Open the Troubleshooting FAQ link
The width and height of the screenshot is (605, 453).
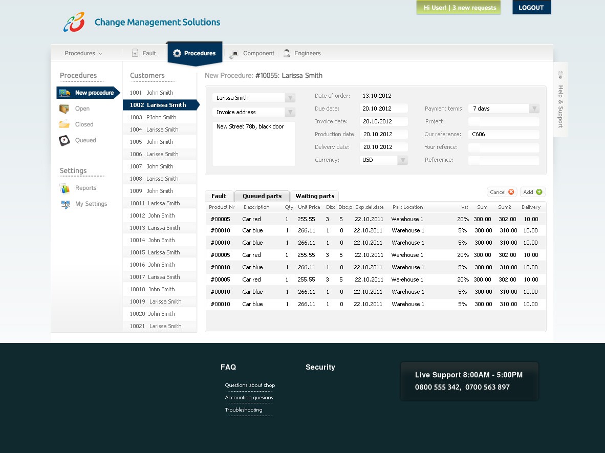244,410
